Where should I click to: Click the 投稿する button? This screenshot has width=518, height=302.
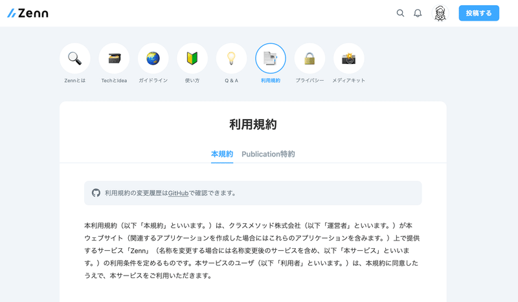coord(479,13)
